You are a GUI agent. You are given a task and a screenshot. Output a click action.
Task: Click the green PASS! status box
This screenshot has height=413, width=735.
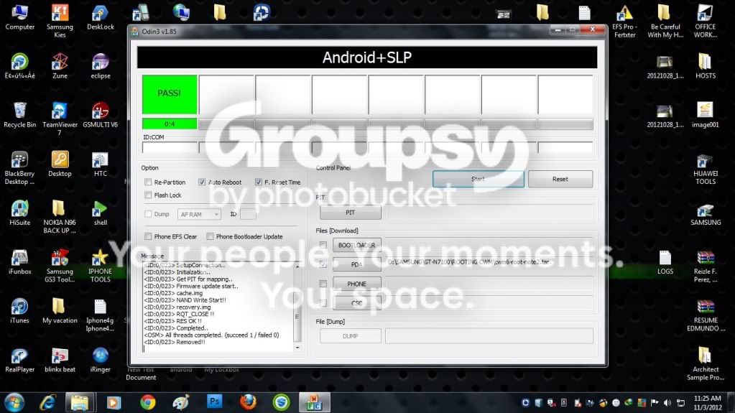(170, 94)
